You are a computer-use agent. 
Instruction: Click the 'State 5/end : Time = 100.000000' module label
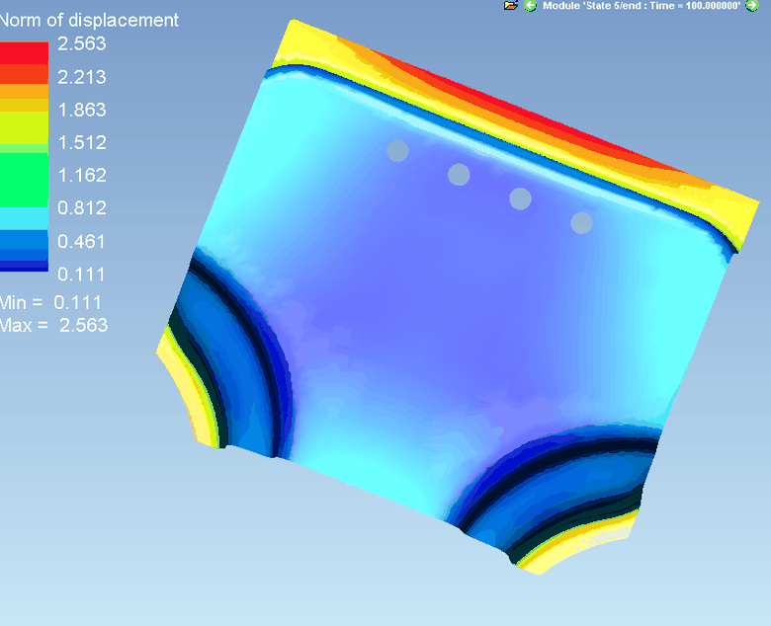[642, 6]
